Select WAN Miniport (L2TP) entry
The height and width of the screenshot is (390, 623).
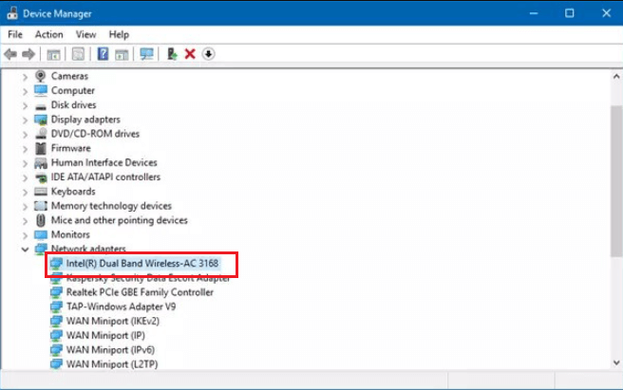[112, 364]
